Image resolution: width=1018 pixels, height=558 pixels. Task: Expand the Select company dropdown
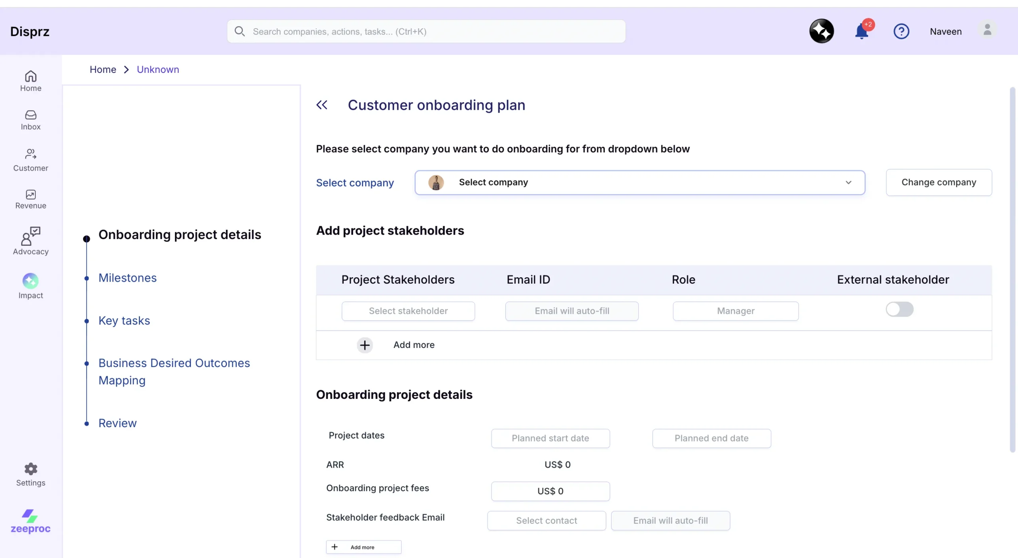pos(639,183)
